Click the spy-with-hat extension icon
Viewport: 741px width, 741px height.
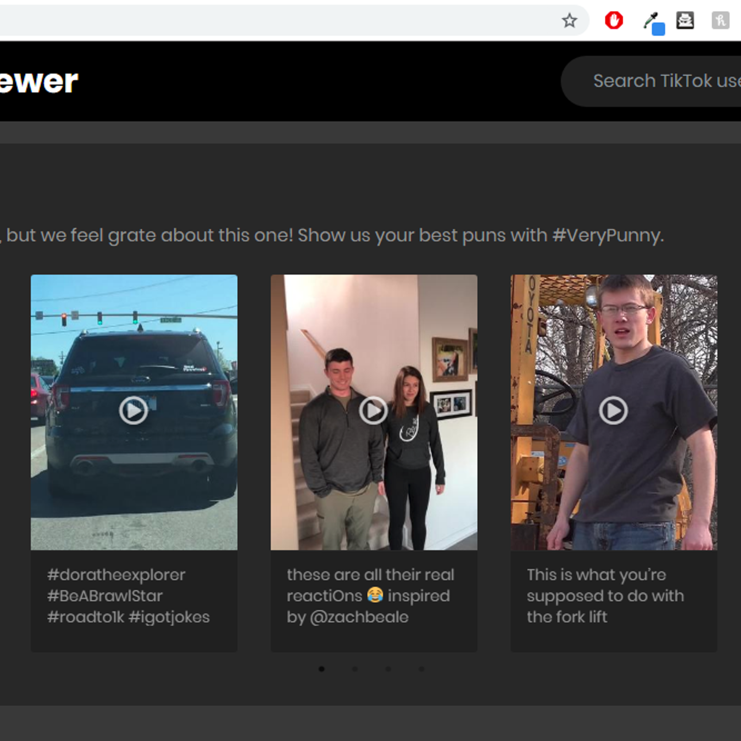tap(685, 20)
